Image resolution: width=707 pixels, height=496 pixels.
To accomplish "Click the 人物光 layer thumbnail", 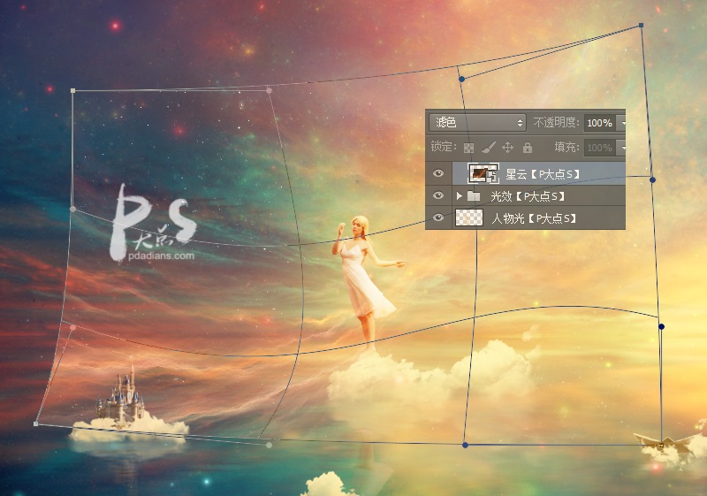I will click(x=469, y=217).
